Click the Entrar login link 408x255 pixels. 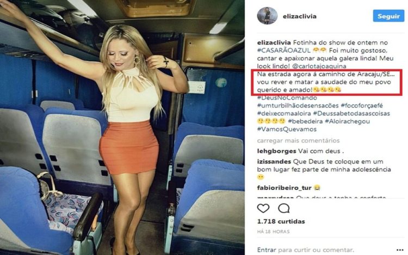tap(267, 250)
